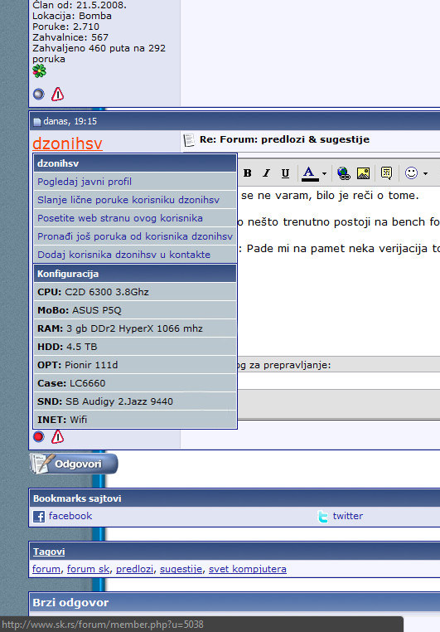The height and width of the screenshot is (632, 440).
Task: Insert an image using the picture icon
Action: click(x=363, y=173)
